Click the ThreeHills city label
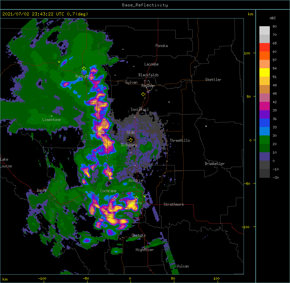The width and height of the screenshot is (290, 283). click(x=180, y=140)
